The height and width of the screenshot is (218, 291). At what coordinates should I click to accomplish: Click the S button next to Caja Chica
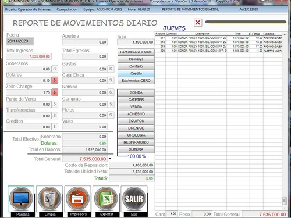(x=111, y=80)
